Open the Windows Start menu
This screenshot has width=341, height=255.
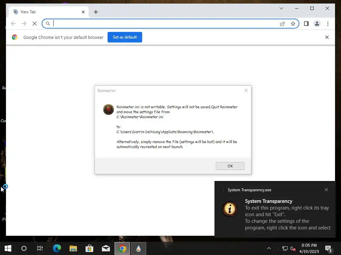[x=8, y=248]
